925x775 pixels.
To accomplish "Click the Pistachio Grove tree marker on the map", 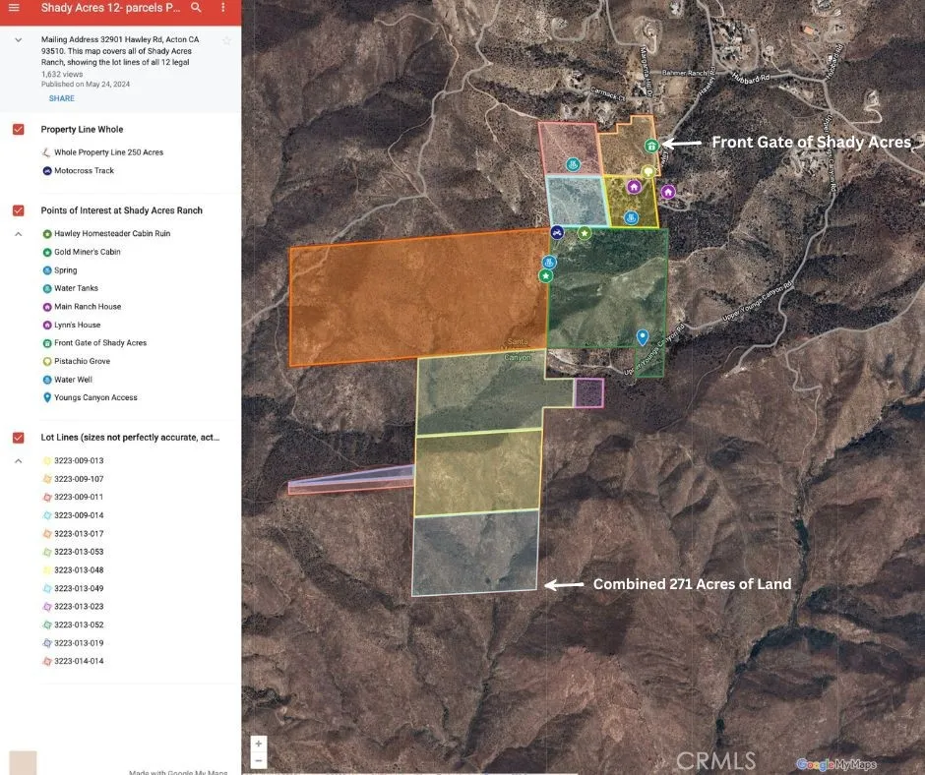I will pyautogui.click(x=648, y=171).
